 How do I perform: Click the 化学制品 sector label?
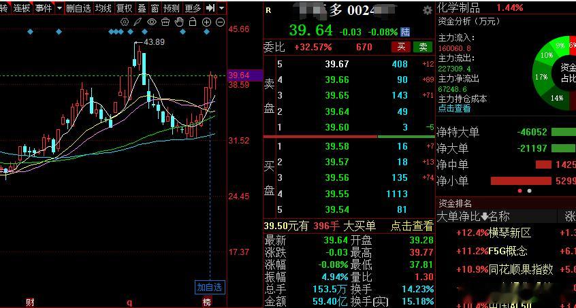pyautogui.click(x=459, y=7)
